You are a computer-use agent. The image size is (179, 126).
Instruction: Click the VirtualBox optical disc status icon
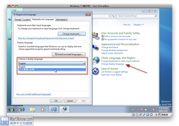pos(137,115)
